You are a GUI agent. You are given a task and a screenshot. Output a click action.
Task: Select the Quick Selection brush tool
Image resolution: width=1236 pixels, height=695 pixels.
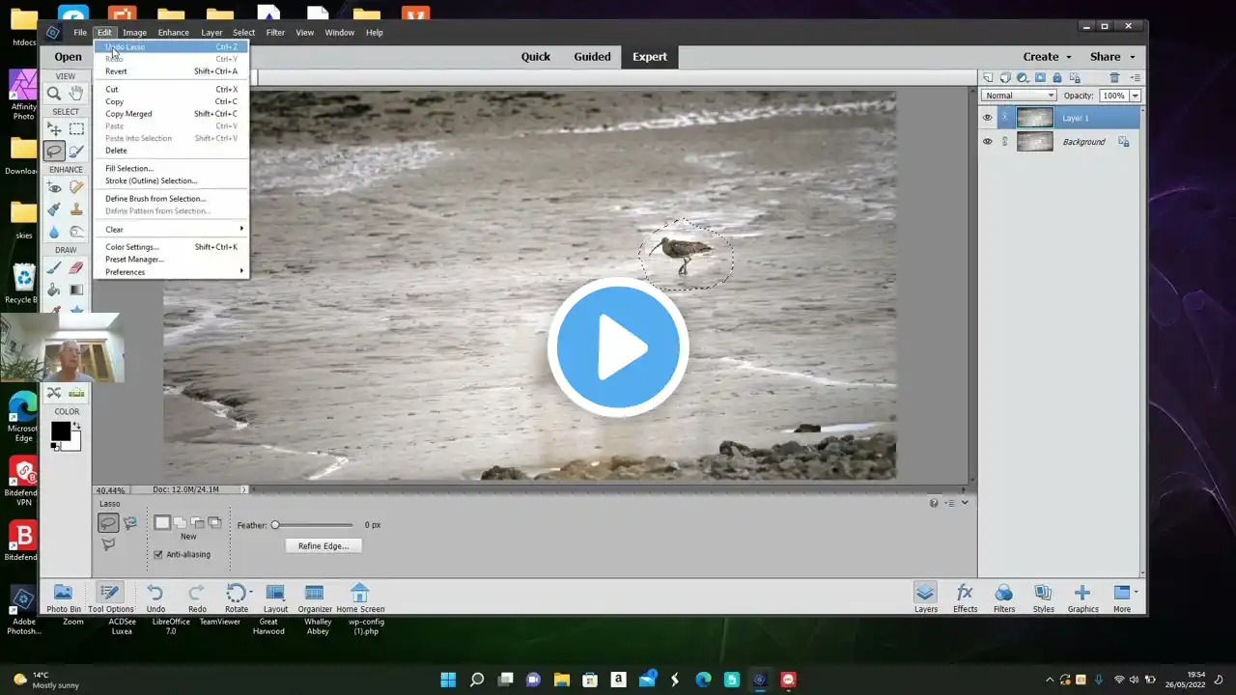pyautogui.click(x=76, y=151)
